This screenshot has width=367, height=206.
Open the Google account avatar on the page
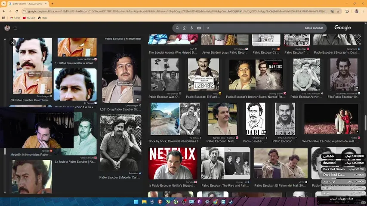7,28
